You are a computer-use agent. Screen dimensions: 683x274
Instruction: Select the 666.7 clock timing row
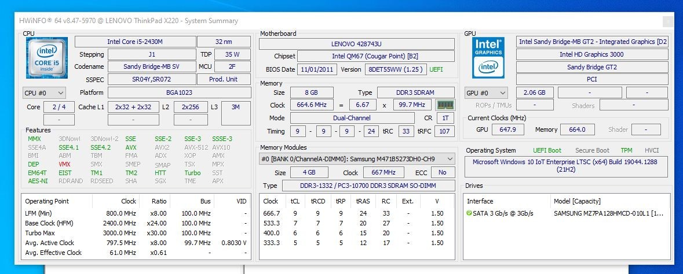[356, 213]
